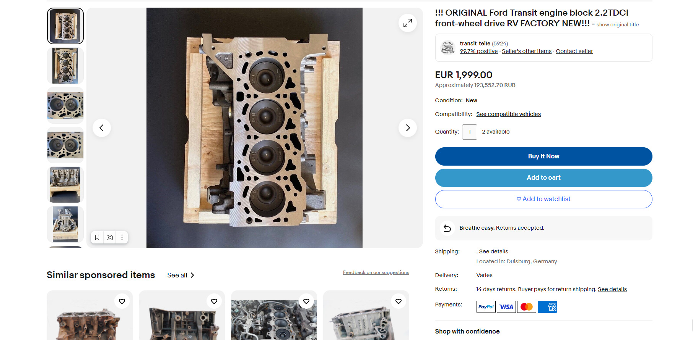This screenshot has width=693, height=340.
Task: Click the EUR 1,999.00 price text
Action: coord(464,75)
